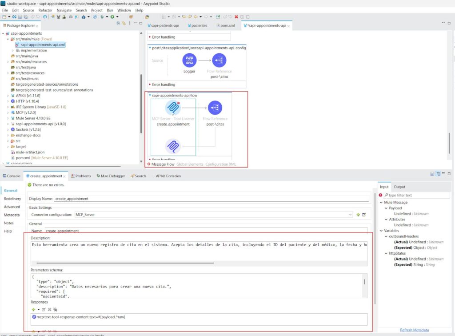The image size is (455, 336).
Task: Collapse the Mule Message tree node
Action: 381,203
